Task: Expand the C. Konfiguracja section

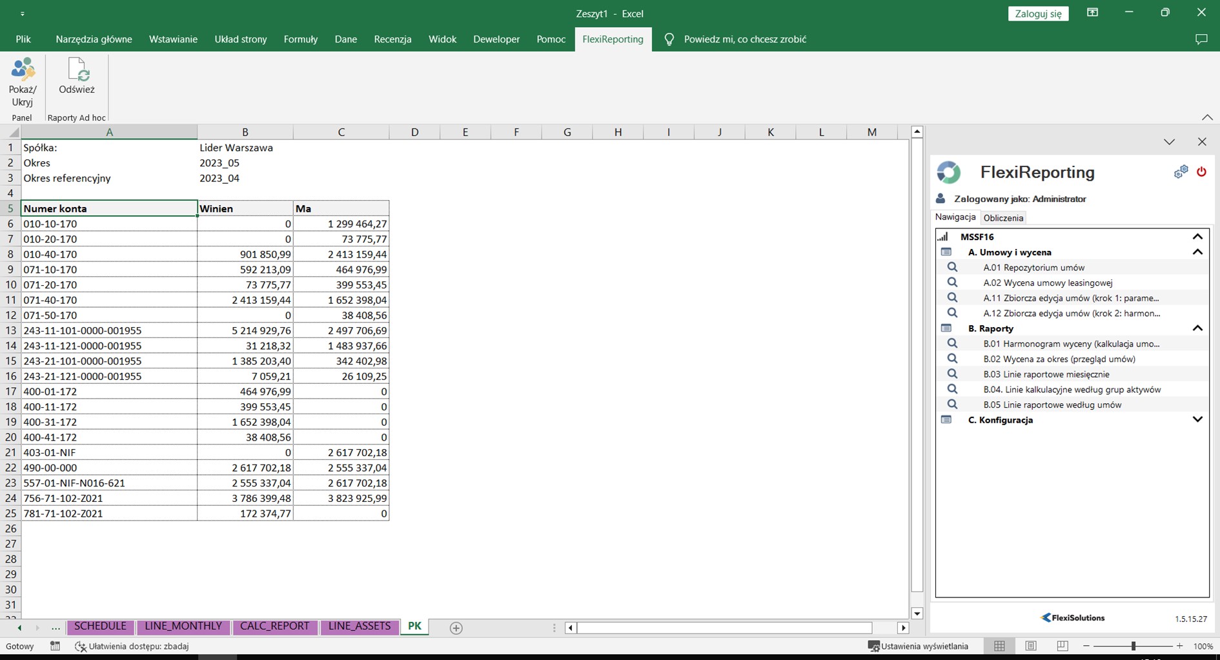Action: pyautogui.click(x=1197, y=420)
